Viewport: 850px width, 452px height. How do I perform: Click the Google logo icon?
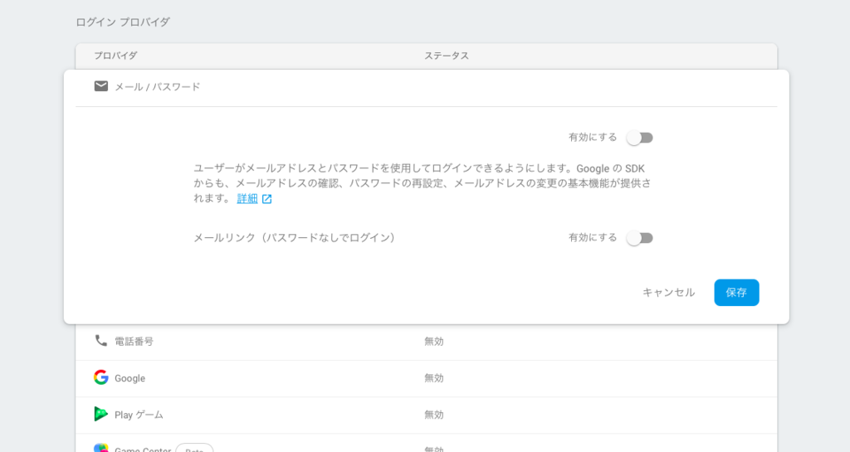100,377
